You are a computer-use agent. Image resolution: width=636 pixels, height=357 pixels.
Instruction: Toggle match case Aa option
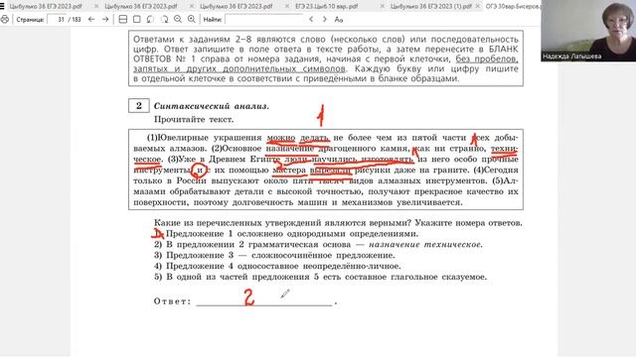pos(338,20)
